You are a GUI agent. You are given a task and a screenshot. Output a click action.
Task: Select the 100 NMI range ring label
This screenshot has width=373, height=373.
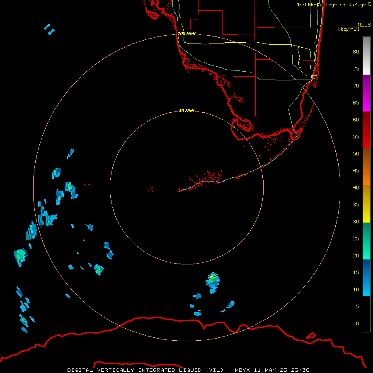pyautogui.click(x=186, y=34)
